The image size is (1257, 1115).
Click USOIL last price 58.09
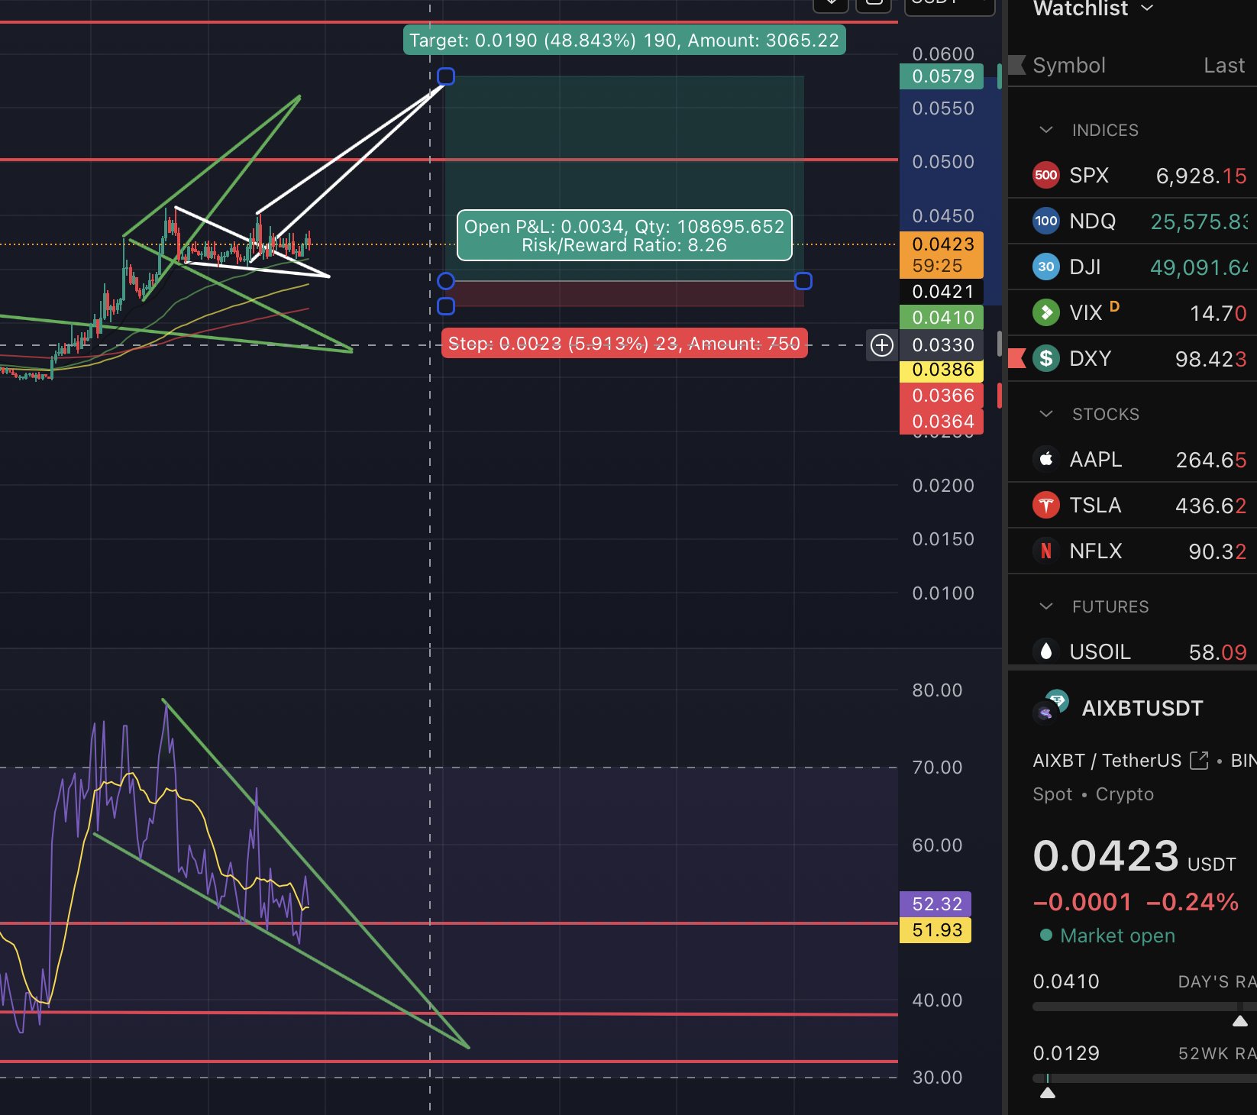[1217, 653]
